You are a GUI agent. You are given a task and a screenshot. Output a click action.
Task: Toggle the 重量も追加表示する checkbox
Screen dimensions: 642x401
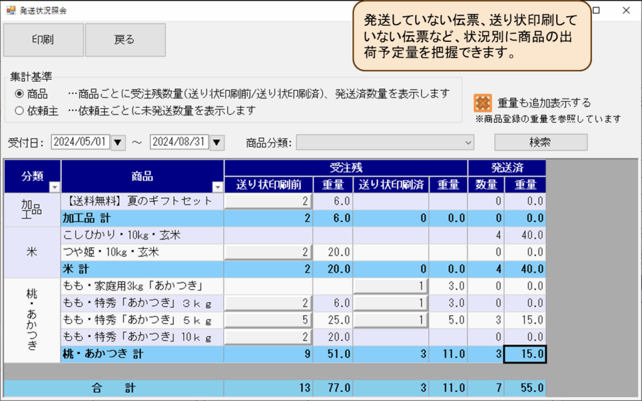(483, 103)
